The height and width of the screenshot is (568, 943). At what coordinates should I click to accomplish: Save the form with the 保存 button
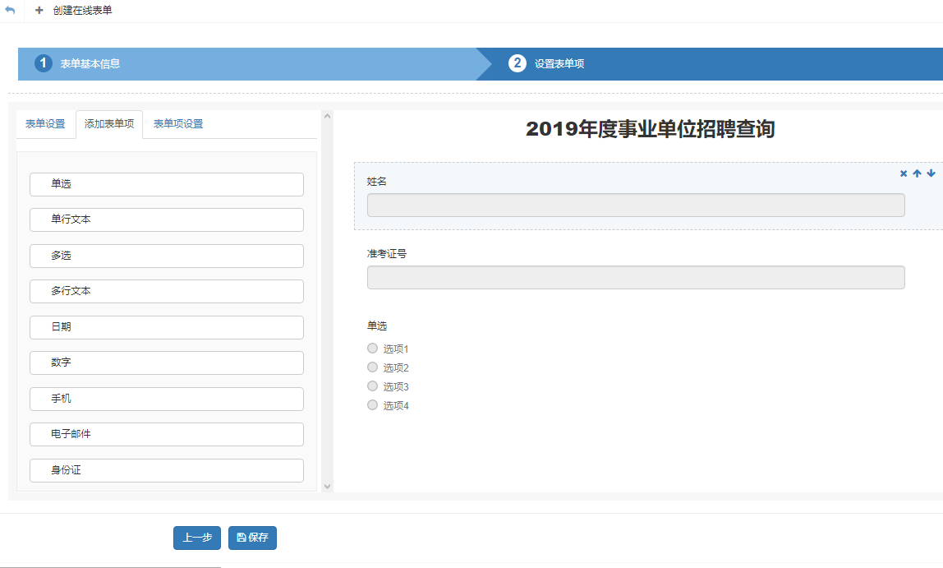252,538
